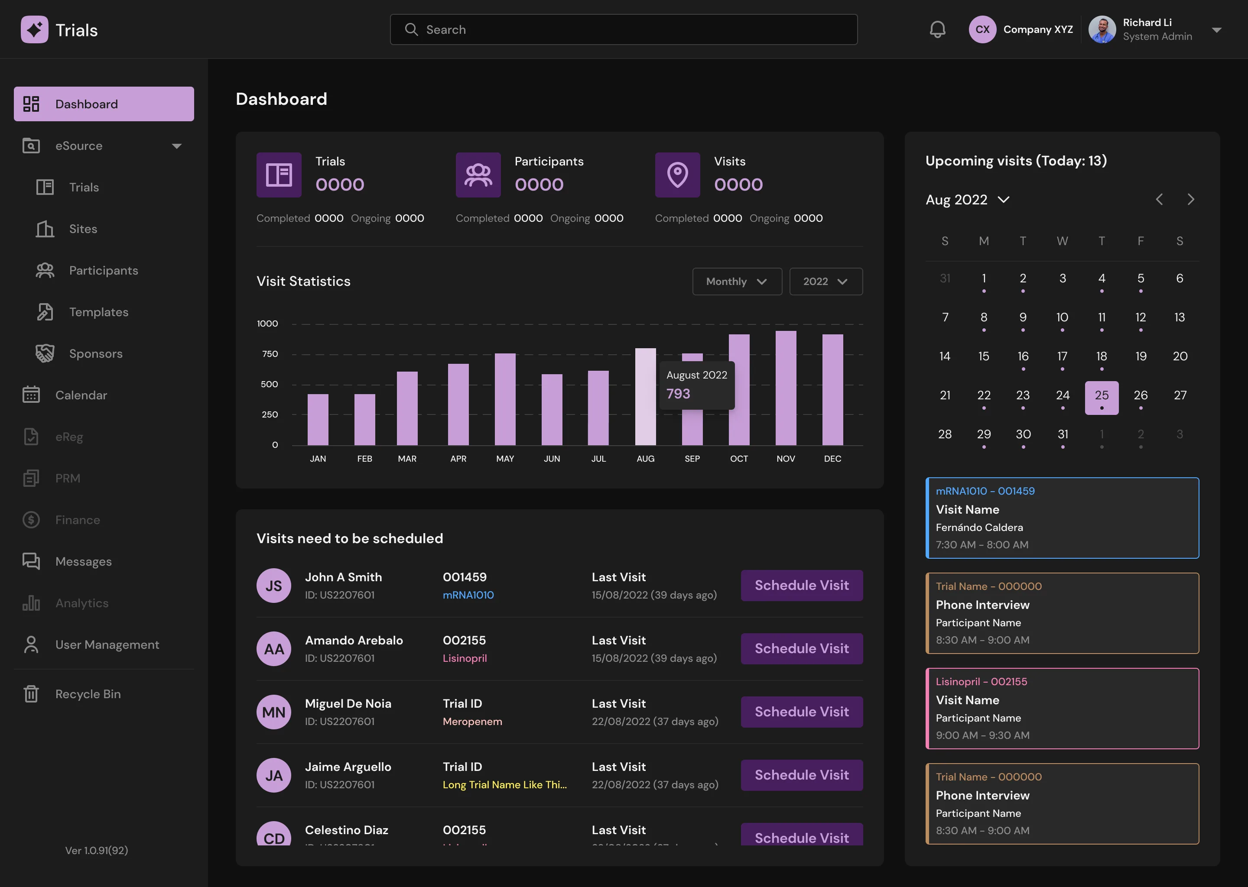Click the Sites building icon

[x=45, y=229]
